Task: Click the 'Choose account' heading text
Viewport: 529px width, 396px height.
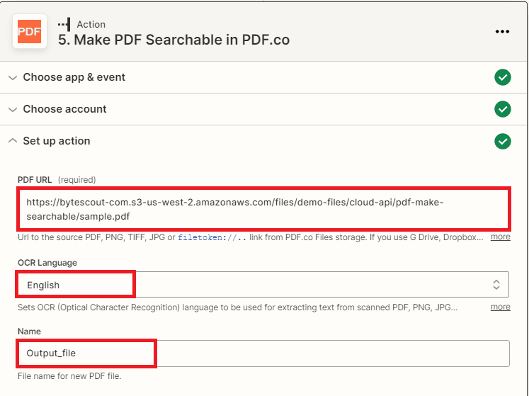Action: 64,109
